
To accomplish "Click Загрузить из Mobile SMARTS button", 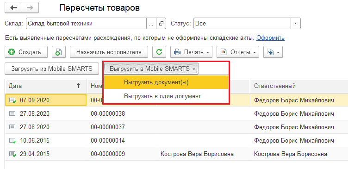I will (x=52, y=69).
